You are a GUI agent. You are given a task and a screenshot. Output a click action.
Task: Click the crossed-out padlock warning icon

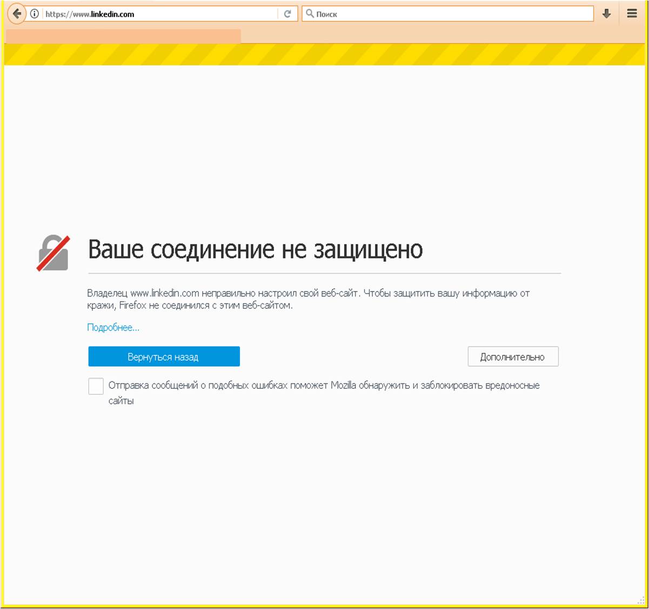[x=53, y=253]
